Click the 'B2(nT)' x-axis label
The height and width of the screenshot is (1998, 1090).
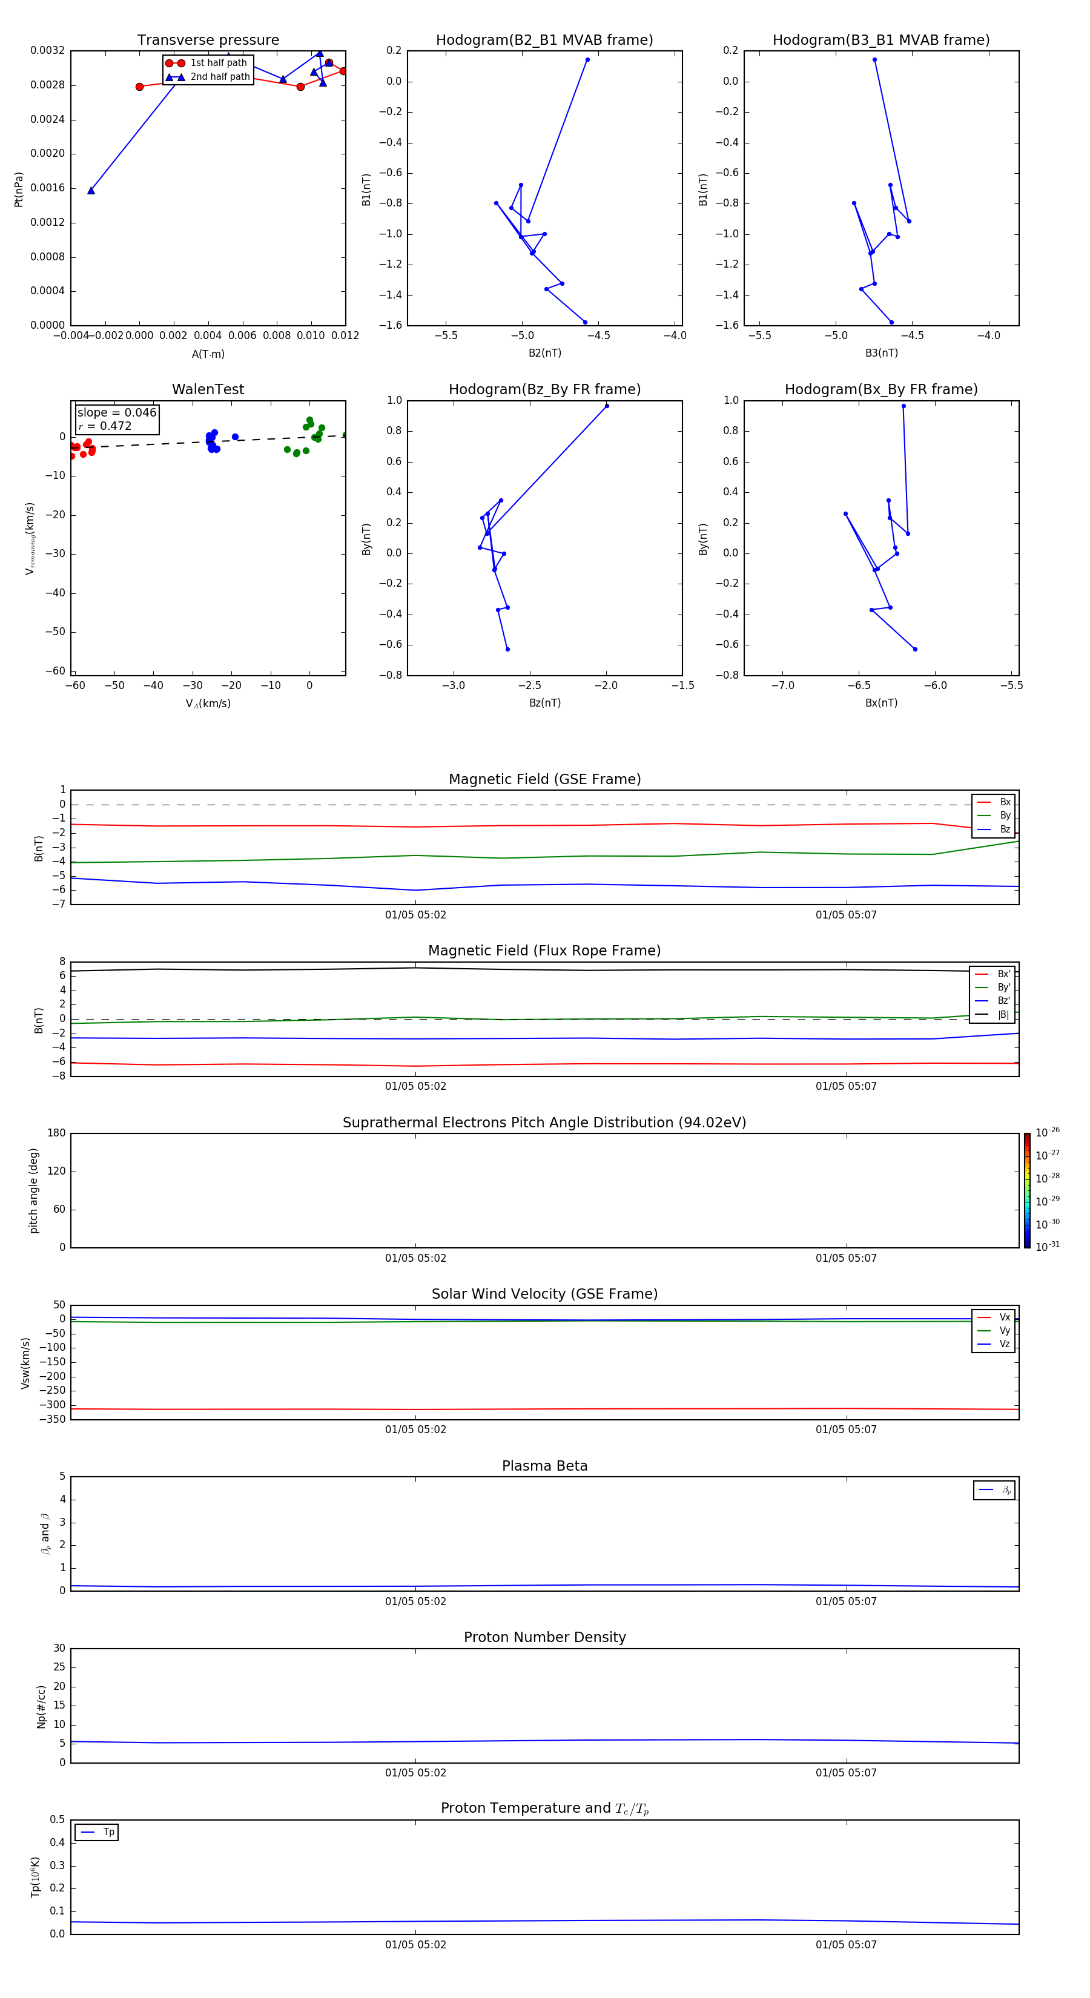pyautogui.click(x=544, y=353)
